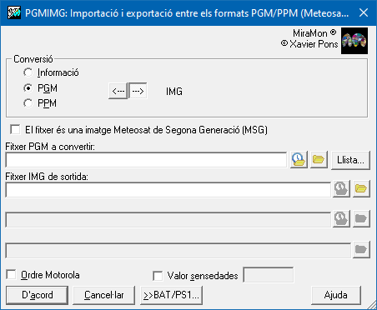
Task: Click left arrow conversion direction button
Action: click(x=118, y=91)
